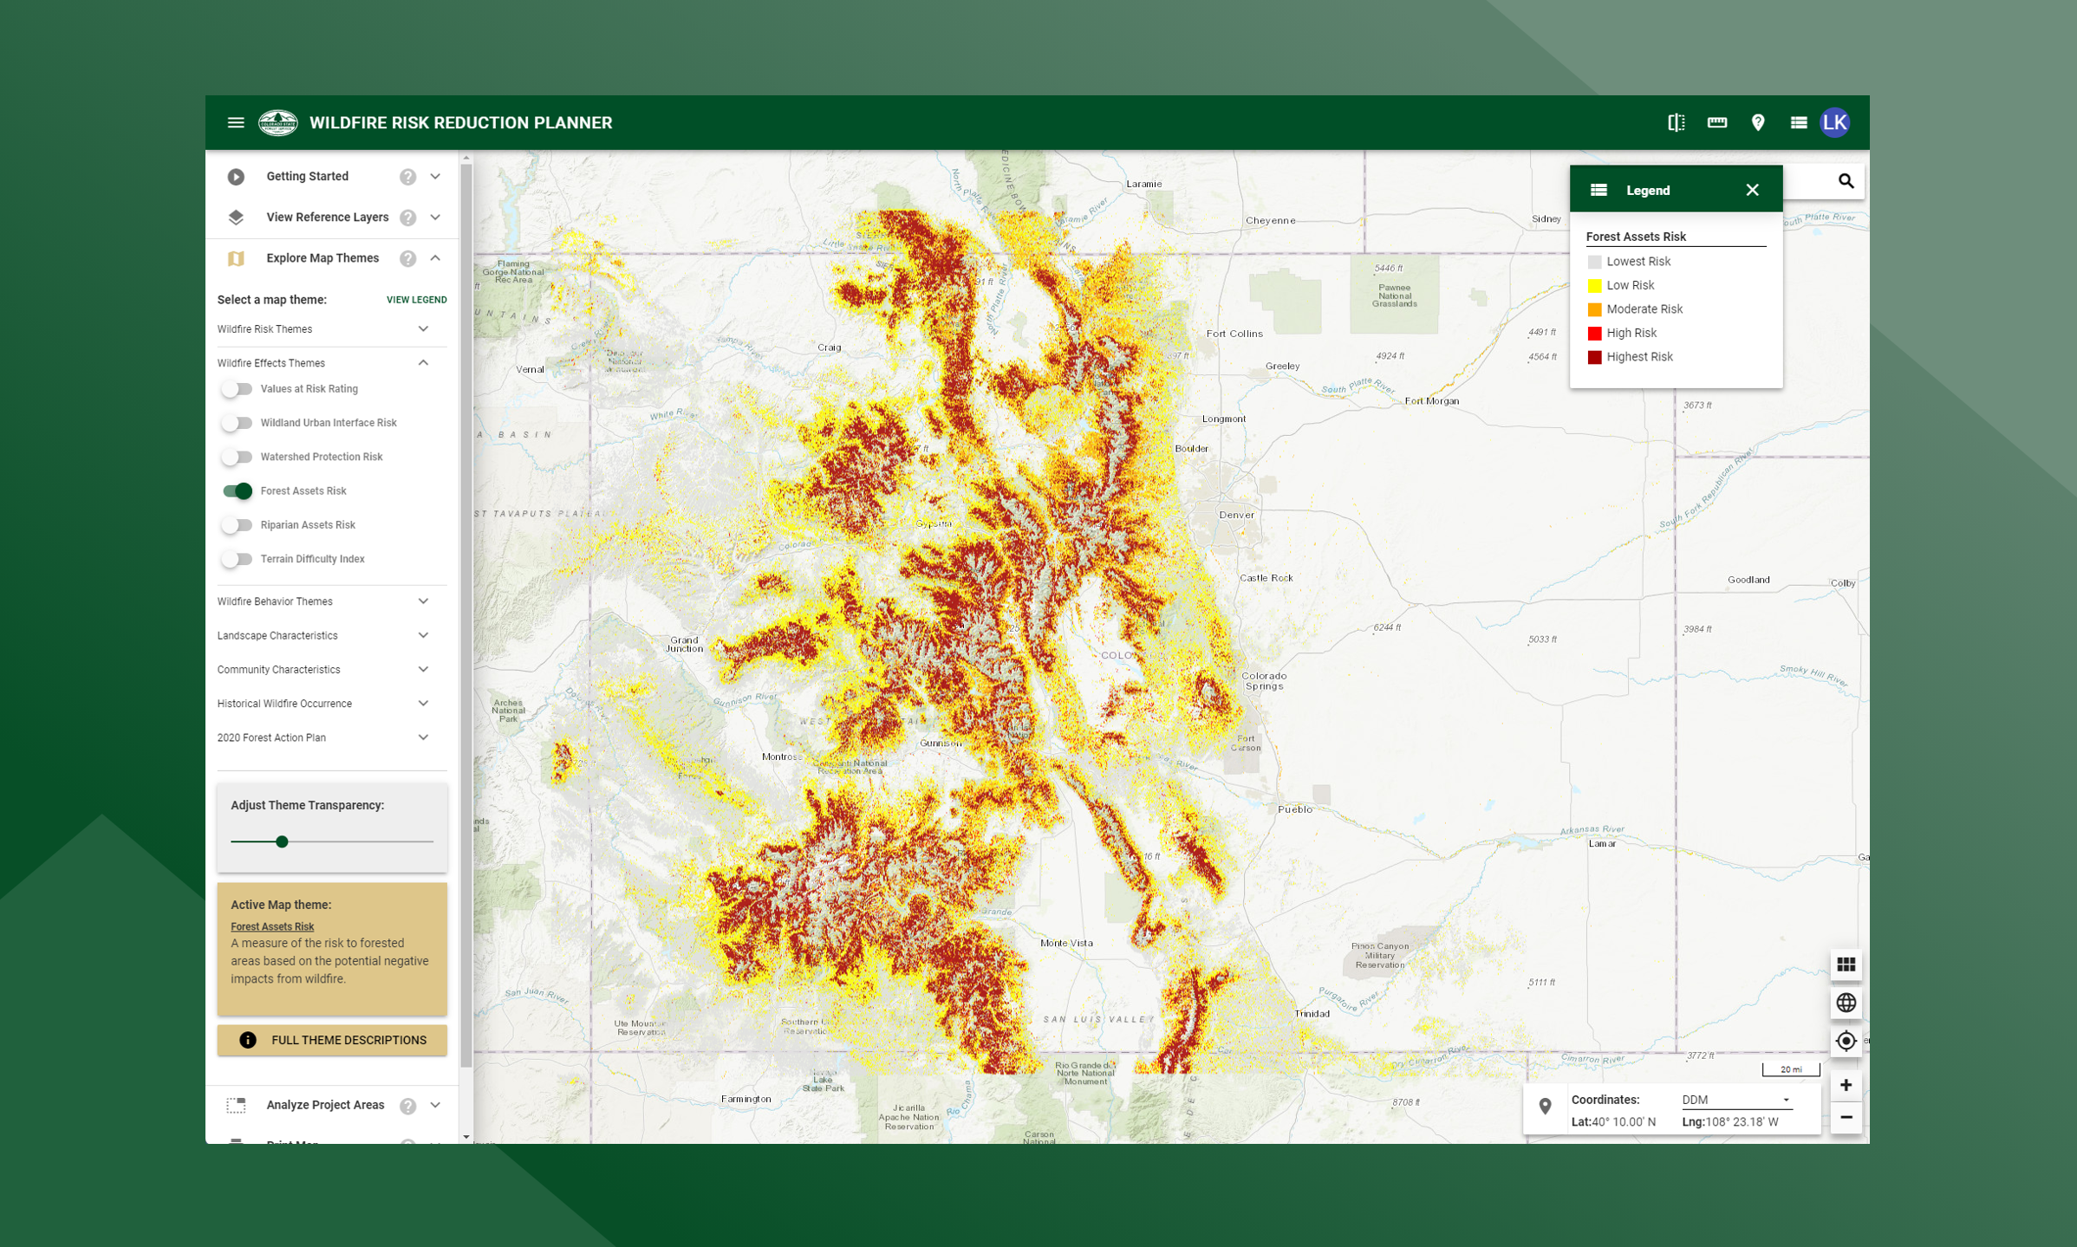
Task: Disable Forest Assets Risk toggle
Action: [x=237, y=491]
